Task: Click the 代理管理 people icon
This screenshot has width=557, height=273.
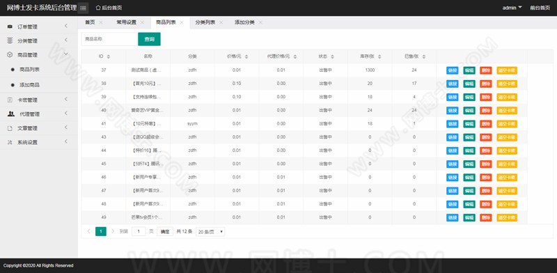Action: pos(11,114)
